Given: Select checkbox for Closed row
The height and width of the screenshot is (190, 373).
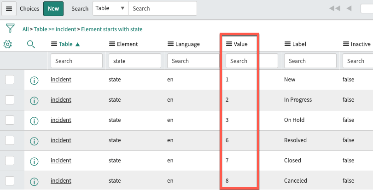Looking at the screenshot, I should tap(10, 161).
